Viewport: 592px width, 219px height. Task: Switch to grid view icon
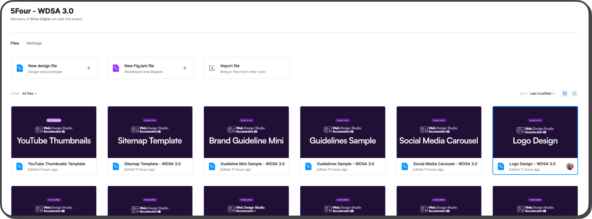click(565, 94)
